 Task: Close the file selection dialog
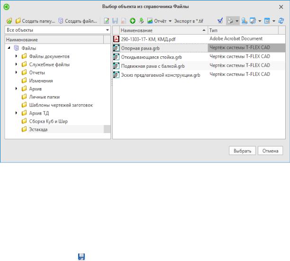click(281, 7)
